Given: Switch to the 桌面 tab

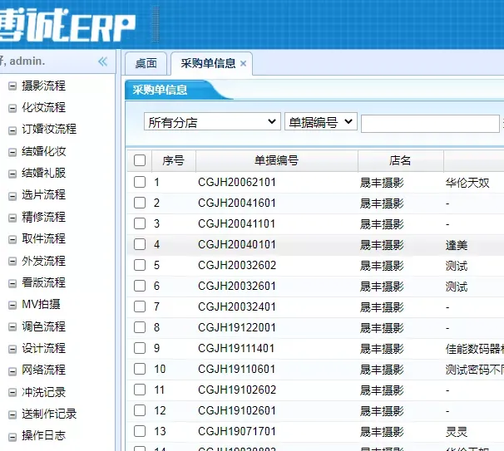Looking at the screenshot, I should tap(146, 63).
